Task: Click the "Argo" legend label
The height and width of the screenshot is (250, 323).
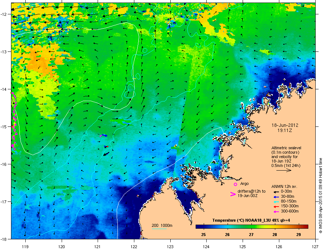Action: [x=244, y=183]
